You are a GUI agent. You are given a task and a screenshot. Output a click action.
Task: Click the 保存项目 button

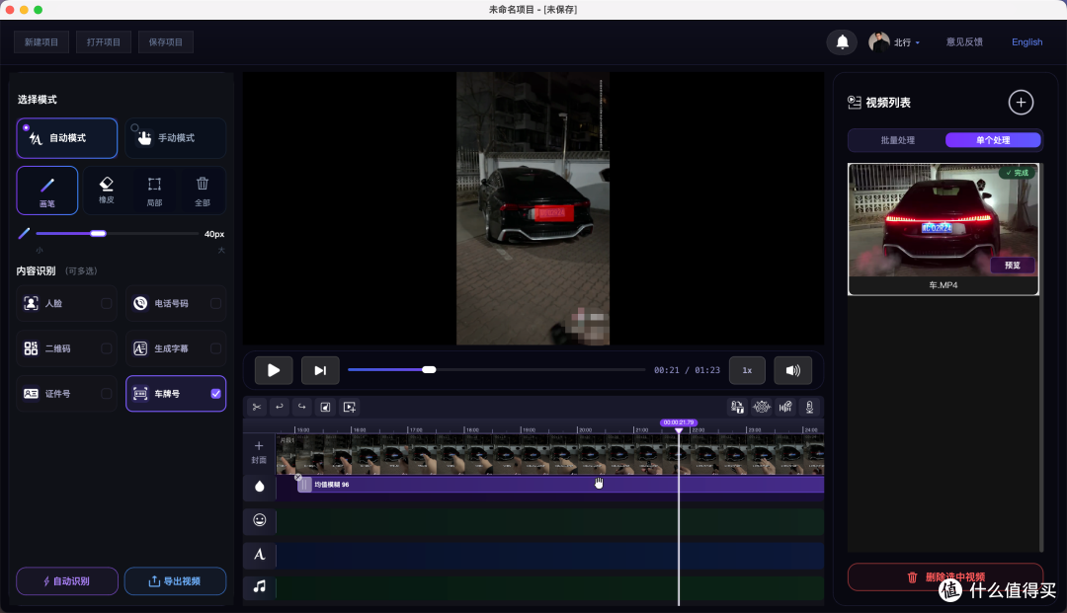click(x=165, y=42)
